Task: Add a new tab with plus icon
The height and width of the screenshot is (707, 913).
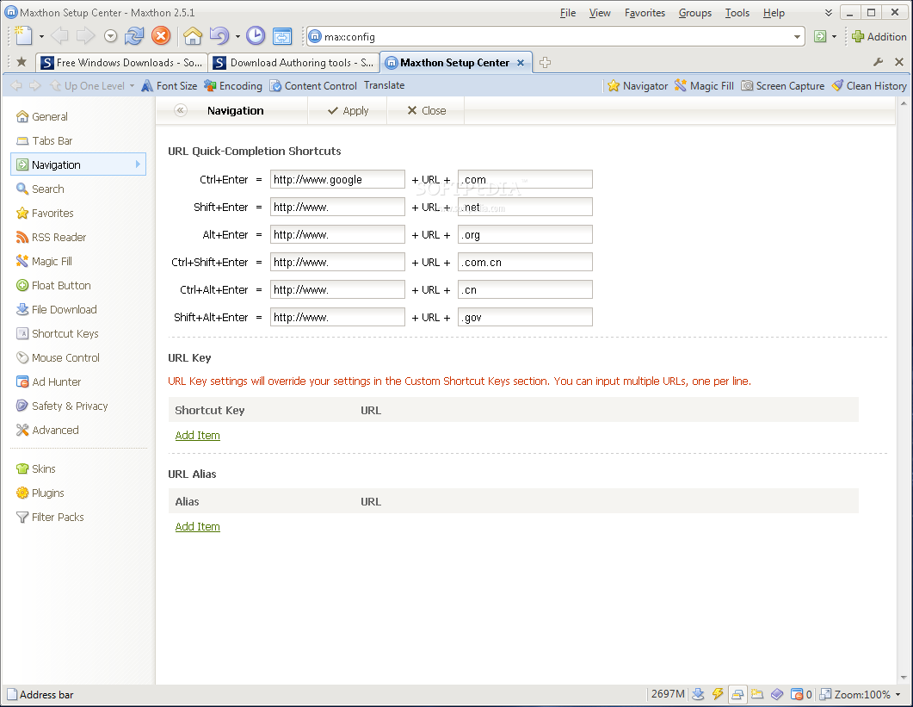Action: click(545, 62)
